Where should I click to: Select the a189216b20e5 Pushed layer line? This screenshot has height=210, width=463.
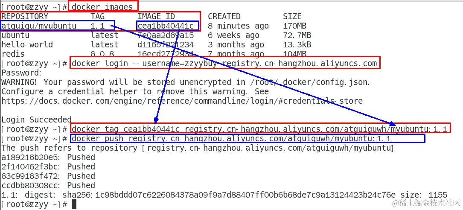pyautogui.click(x=48, y=157)
